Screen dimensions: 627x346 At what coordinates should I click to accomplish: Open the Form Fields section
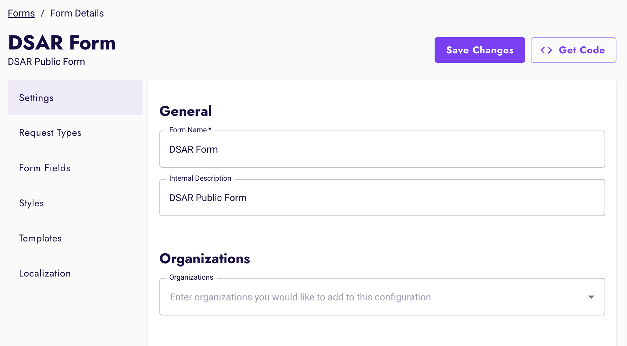point(75,168)
